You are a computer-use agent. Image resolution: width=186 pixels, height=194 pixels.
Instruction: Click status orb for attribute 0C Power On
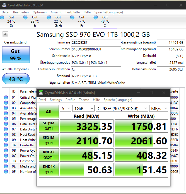pos(6,156)
